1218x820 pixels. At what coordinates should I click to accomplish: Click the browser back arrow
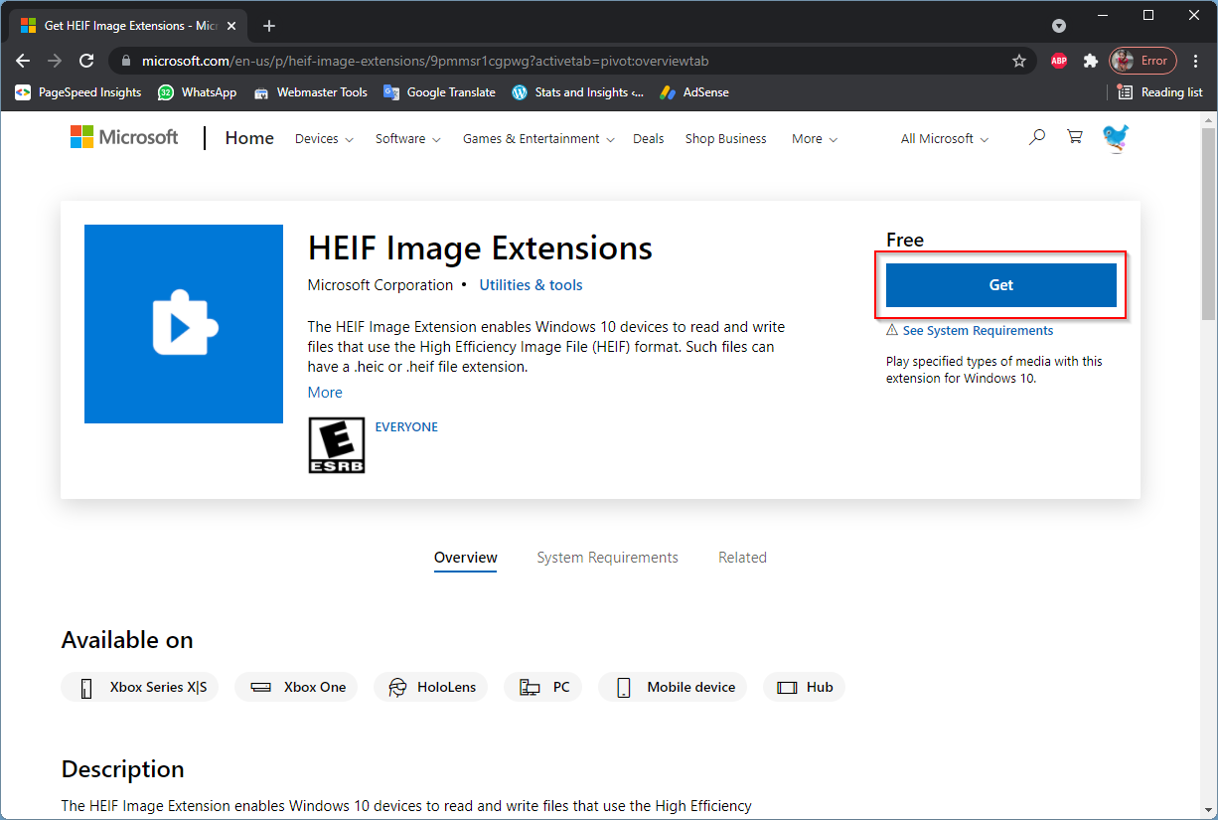tap(23, 61)
